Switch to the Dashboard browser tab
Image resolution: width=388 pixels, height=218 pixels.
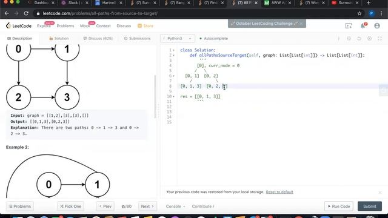click(41, 2)
